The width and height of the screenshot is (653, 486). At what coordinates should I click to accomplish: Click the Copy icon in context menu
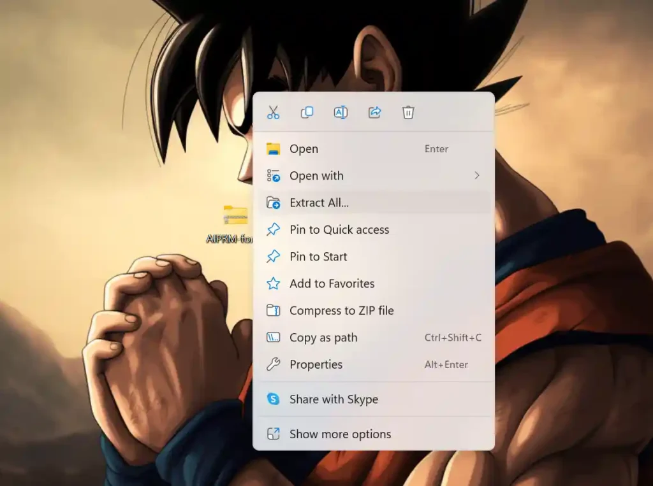[307, 112]
